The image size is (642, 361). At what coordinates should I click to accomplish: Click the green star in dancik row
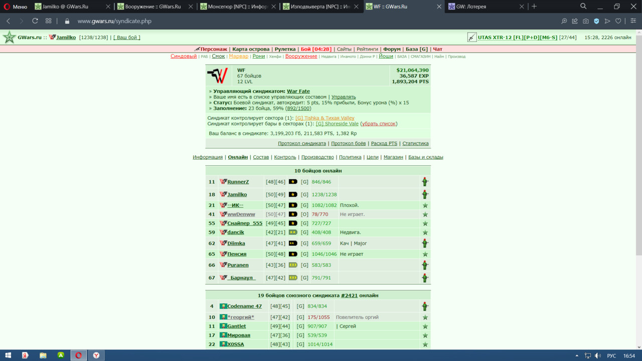(425, 232)
